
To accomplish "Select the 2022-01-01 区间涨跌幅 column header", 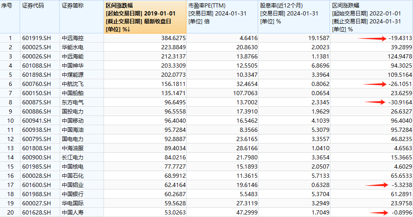I will [x=371, y=17].
